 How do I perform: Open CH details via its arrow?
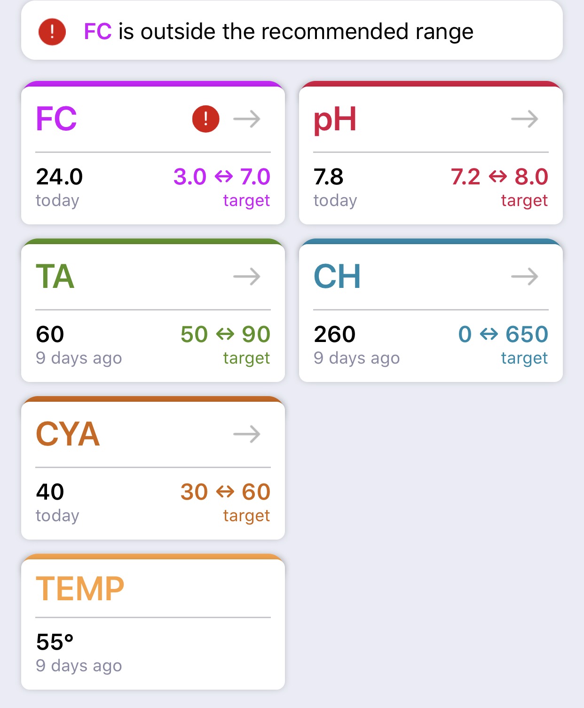(525, 277)
